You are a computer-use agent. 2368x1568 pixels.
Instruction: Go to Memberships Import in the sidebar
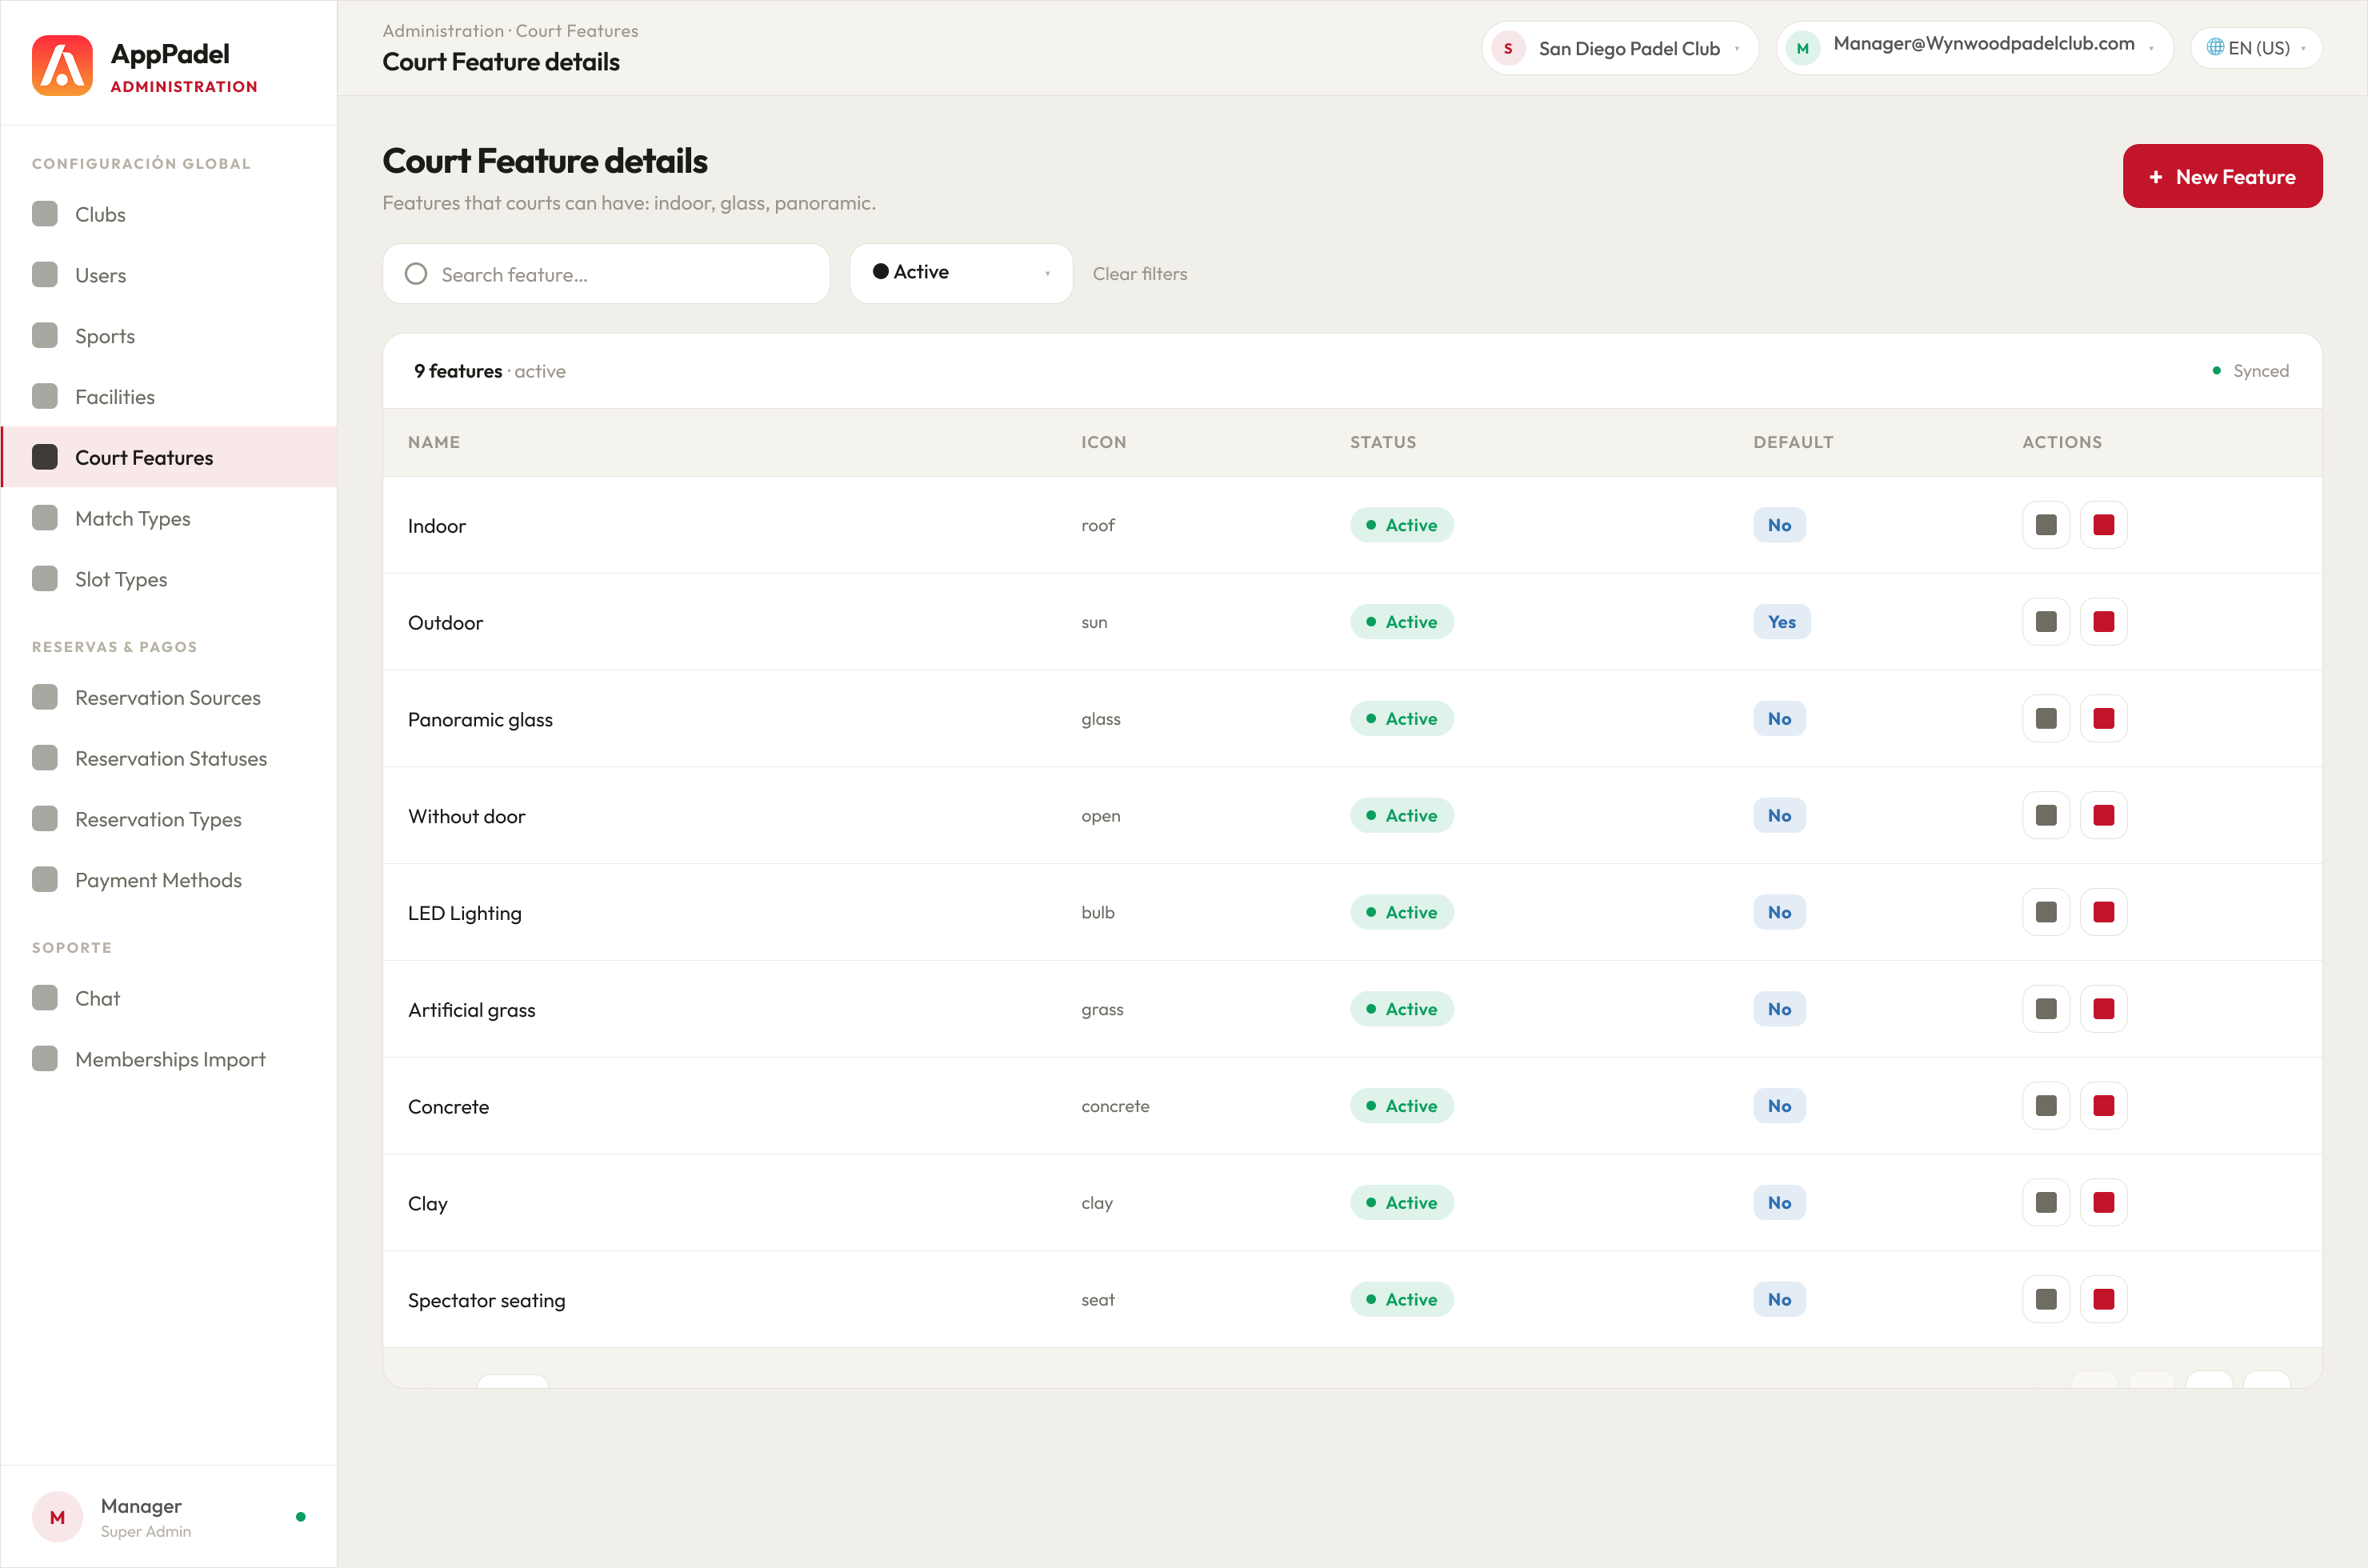pyautogui.click(x=168, y=1059)
